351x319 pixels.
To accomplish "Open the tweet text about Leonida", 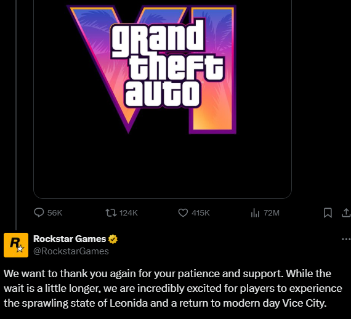I will [173, 288].
